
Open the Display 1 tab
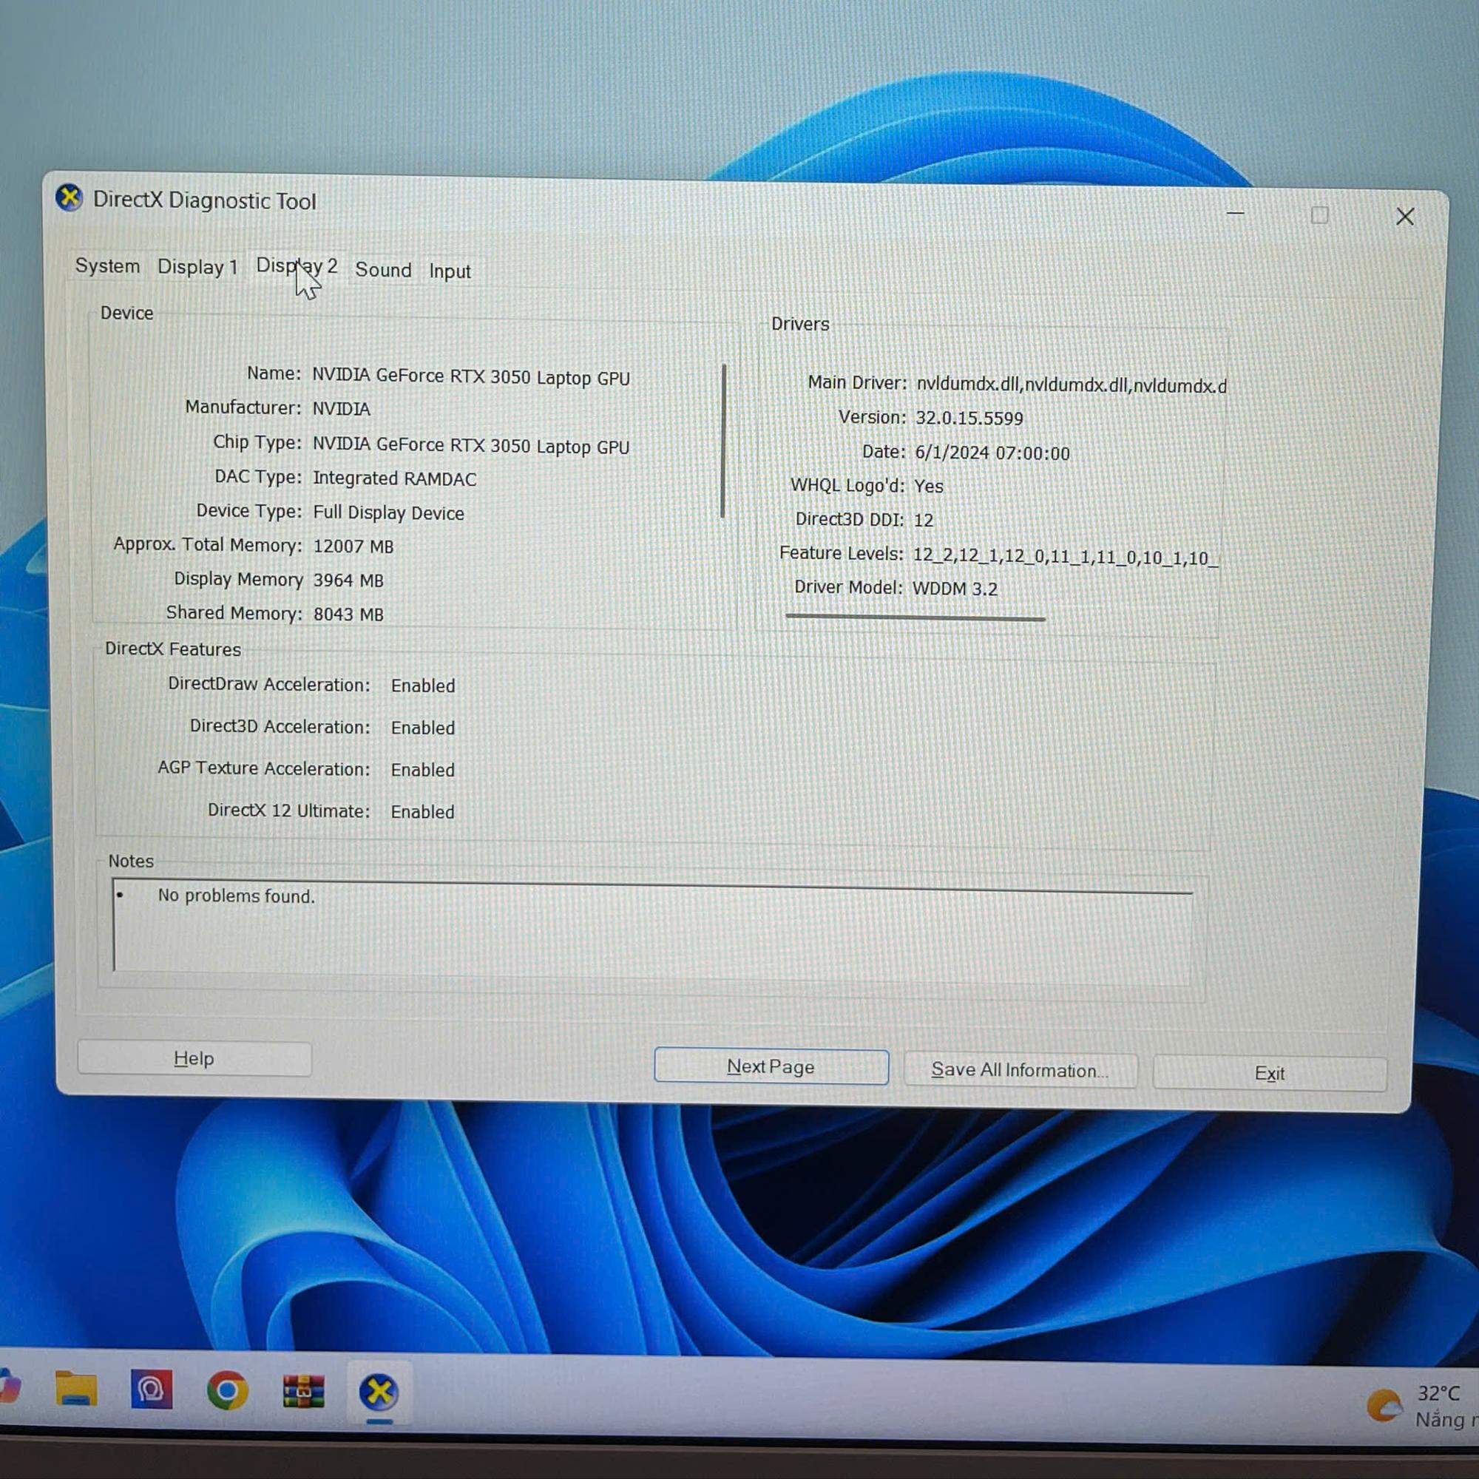[197, 266]
